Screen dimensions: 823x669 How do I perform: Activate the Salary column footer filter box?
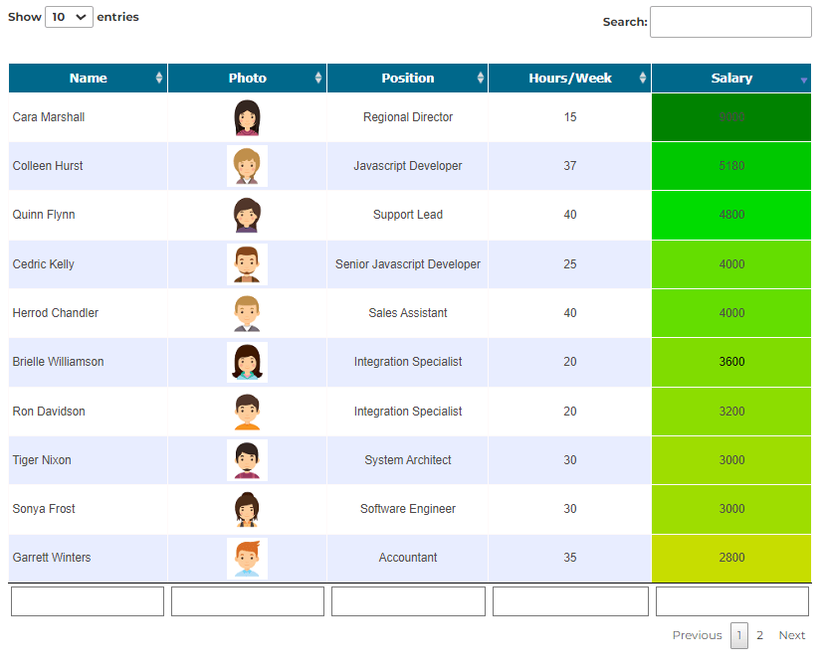point(732,601)
